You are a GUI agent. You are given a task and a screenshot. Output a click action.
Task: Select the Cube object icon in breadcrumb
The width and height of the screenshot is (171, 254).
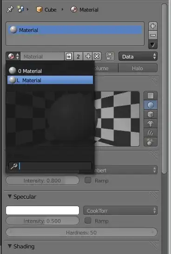(x=39, y=10)
